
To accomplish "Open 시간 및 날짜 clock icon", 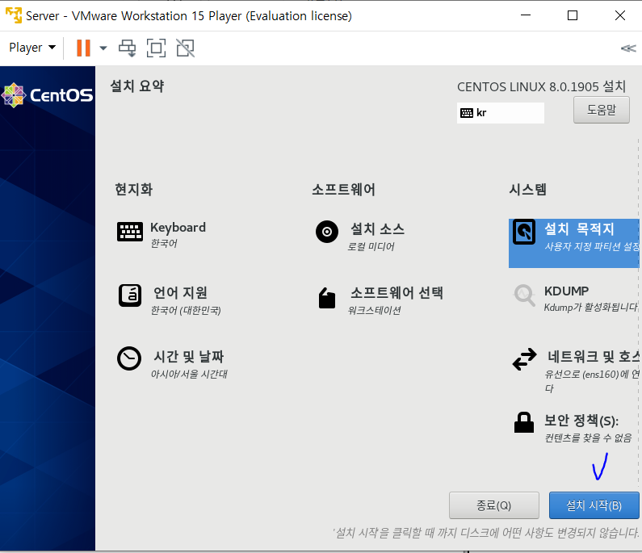I will click(129, 358).
